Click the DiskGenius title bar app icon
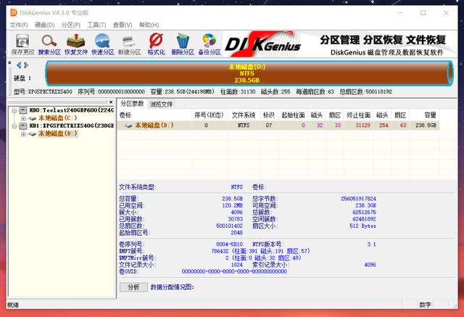Image resolution: width=464 pixels, height=317 pixels. (14, 13)
